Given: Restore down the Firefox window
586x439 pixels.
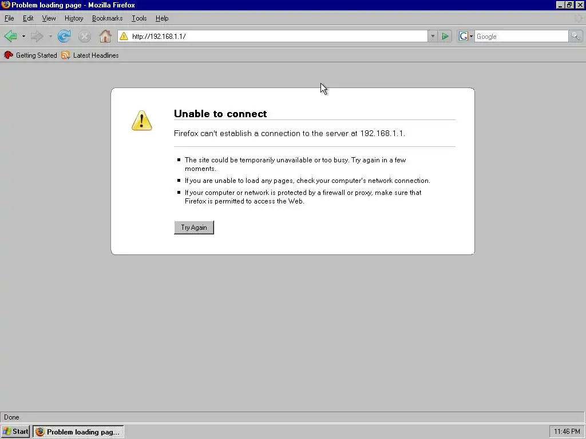Looking at the screenshot, I should [x=569, y=5].
